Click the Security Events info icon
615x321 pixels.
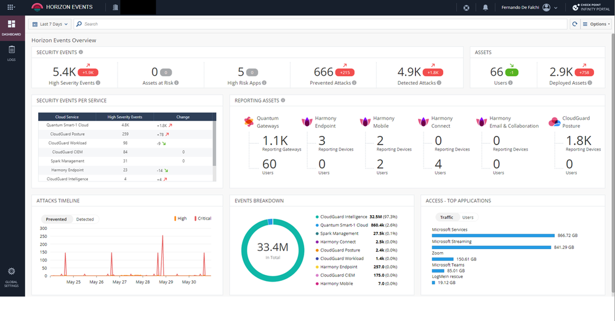pyautogui.click(x=81, y=52)
